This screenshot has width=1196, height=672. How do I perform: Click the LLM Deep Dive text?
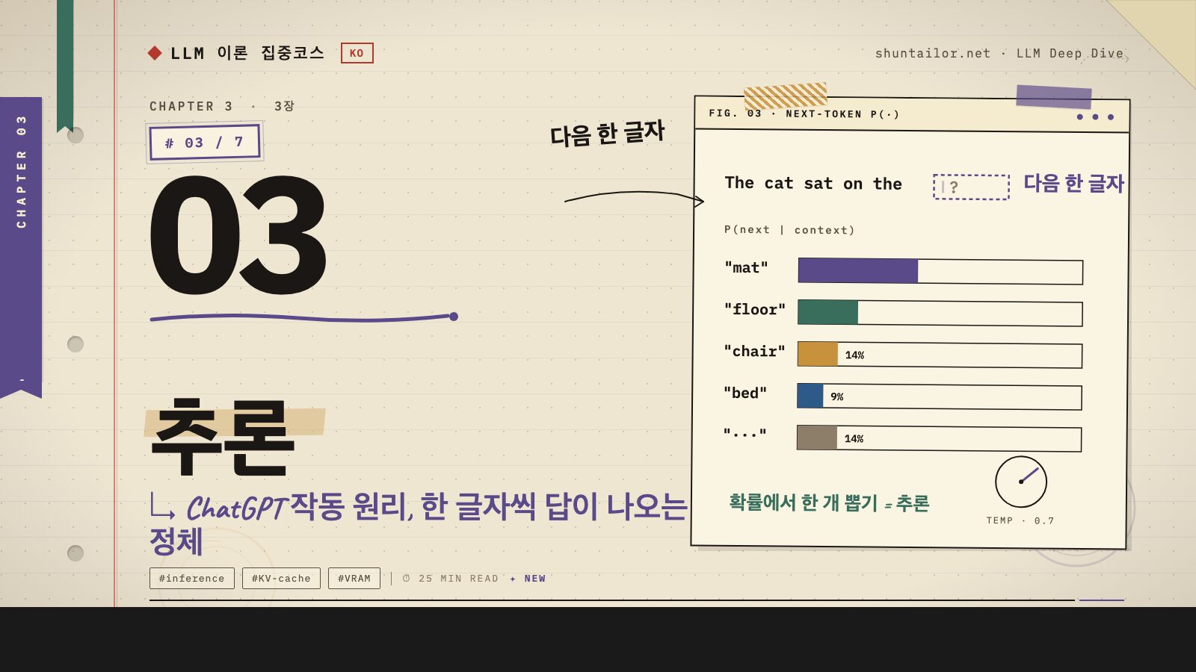tap(1070, 53)
